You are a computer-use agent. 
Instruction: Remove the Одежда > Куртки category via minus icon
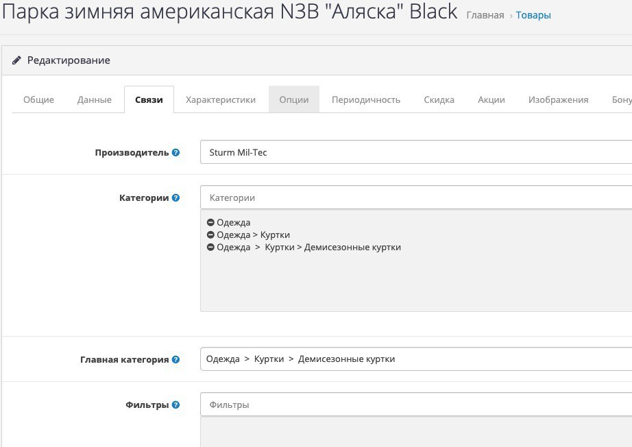coord(210,235)
